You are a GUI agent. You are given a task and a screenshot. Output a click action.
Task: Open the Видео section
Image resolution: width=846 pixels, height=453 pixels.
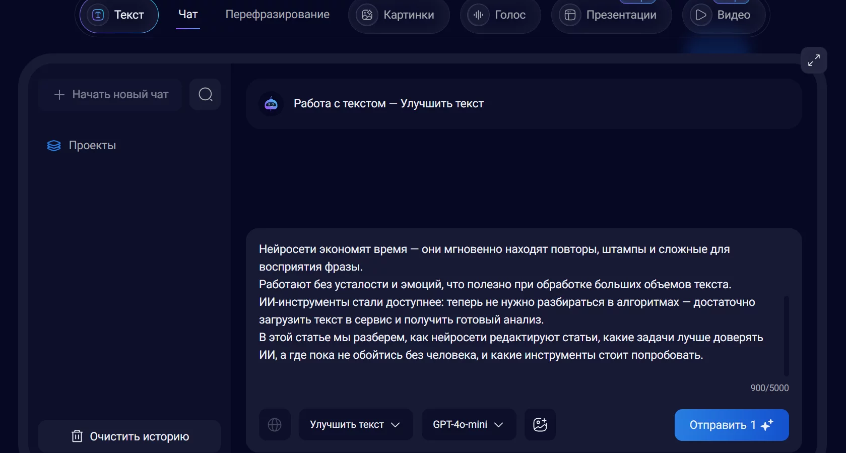(724, 15)
